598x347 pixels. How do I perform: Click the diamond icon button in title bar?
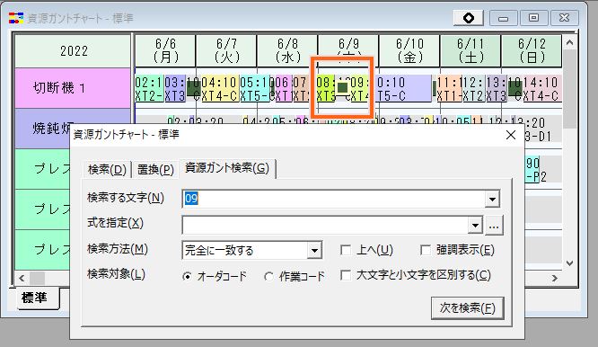(469, 18)
